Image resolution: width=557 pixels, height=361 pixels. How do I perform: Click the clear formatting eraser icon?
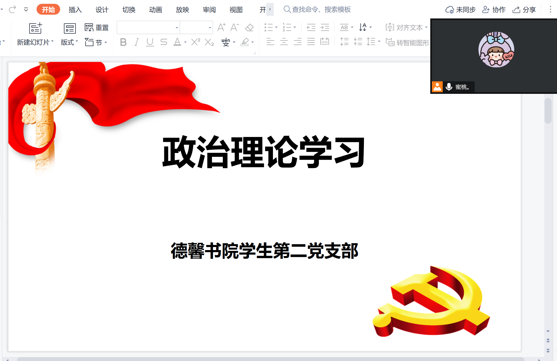click(x=249, y=28)
